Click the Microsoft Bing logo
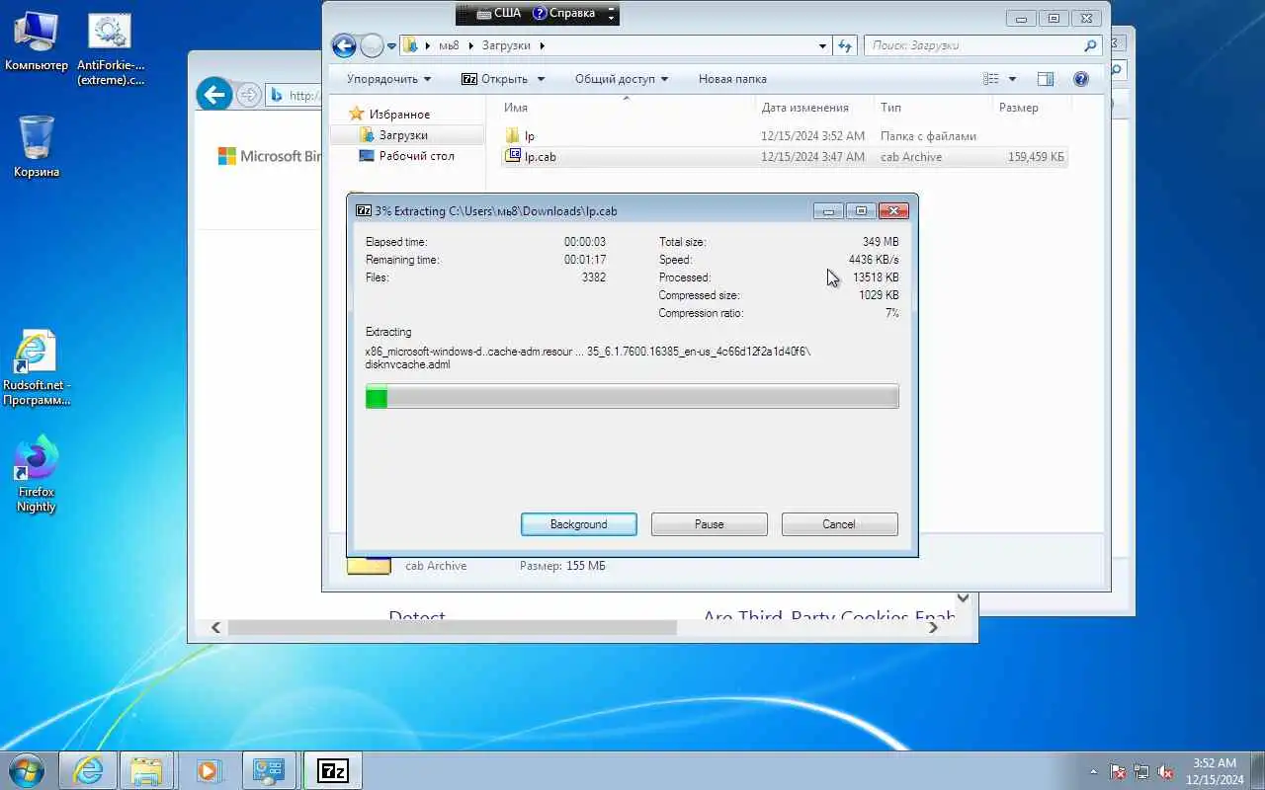This screenshot has width=1265, height=790. click(271, 156)
